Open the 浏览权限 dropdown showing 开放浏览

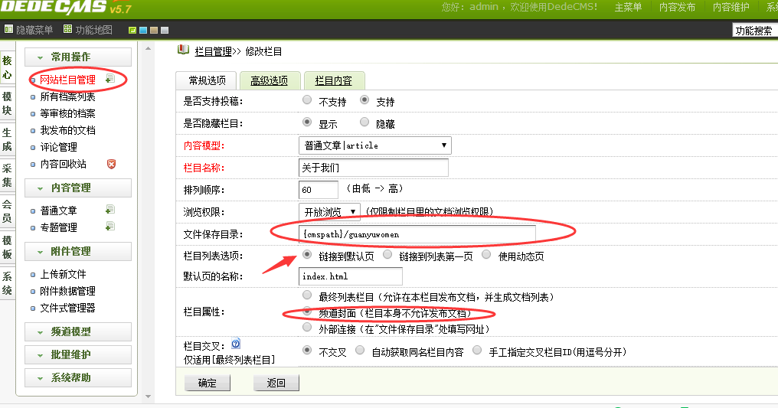(329, 212)
